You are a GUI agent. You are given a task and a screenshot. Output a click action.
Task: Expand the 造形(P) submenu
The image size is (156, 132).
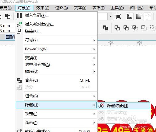56,122
